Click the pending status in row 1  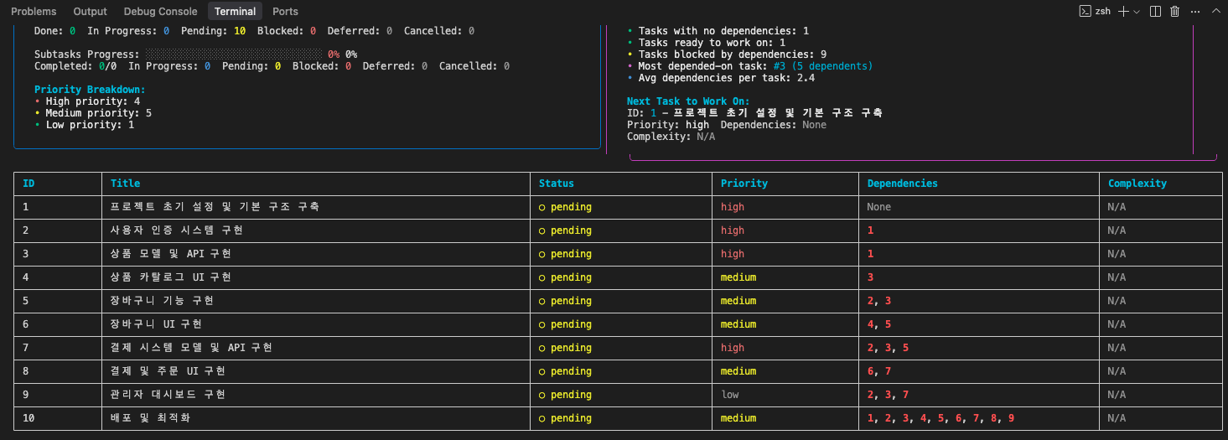coord(565,206)
